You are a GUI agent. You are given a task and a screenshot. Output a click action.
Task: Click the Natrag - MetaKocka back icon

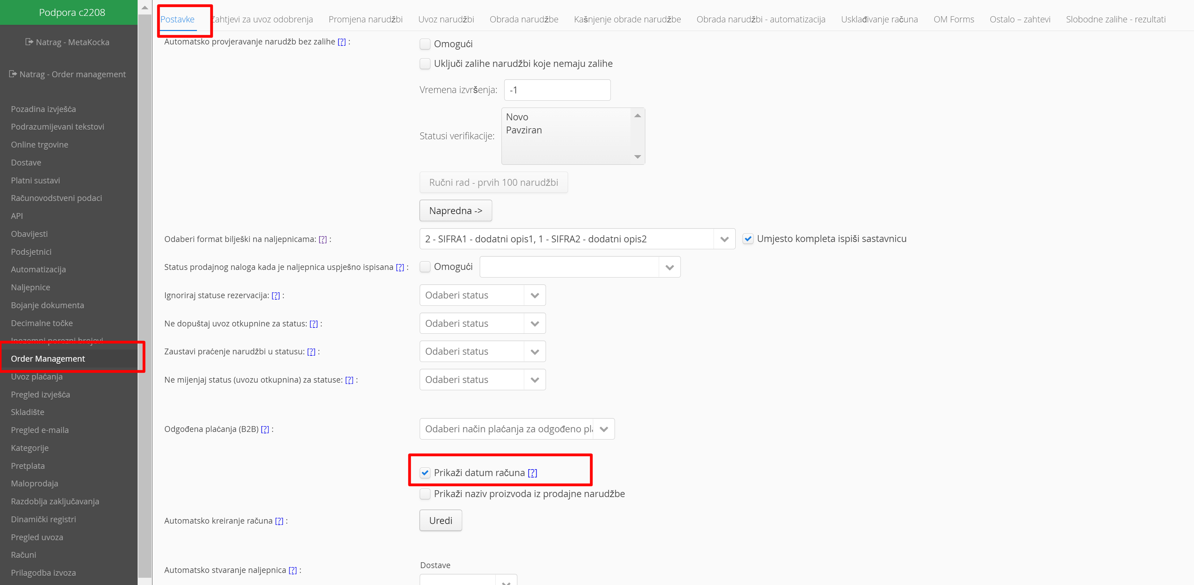pos(29,42)
